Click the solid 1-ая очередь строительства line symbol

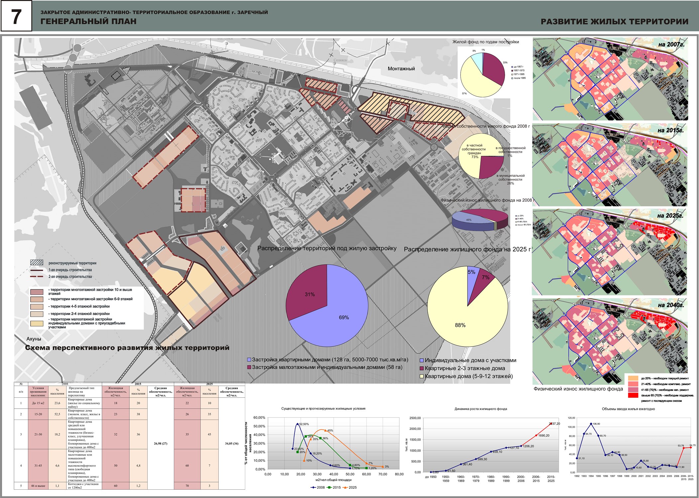point(37,270)
